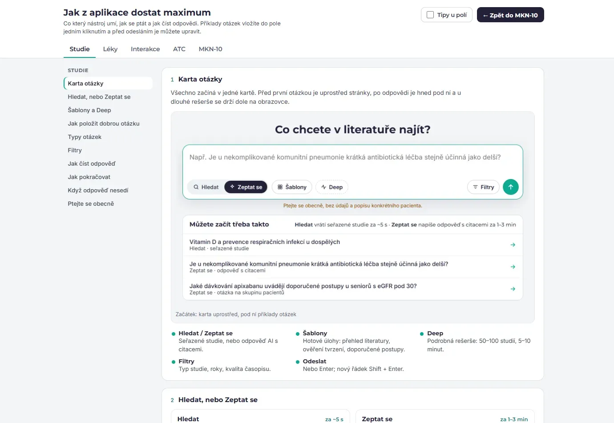Go back via Zpět do MKN-10
The width and height of the screenshot is (614, 423).
point(510,15)
